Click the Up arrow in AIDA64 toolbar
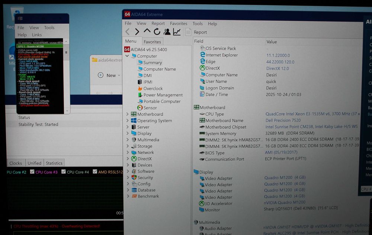The image size is (372, 235). point(147,31)
